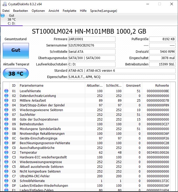Click the Laufwerksbuchstaben field C: D:
The image size is (178, 192).
92,64
